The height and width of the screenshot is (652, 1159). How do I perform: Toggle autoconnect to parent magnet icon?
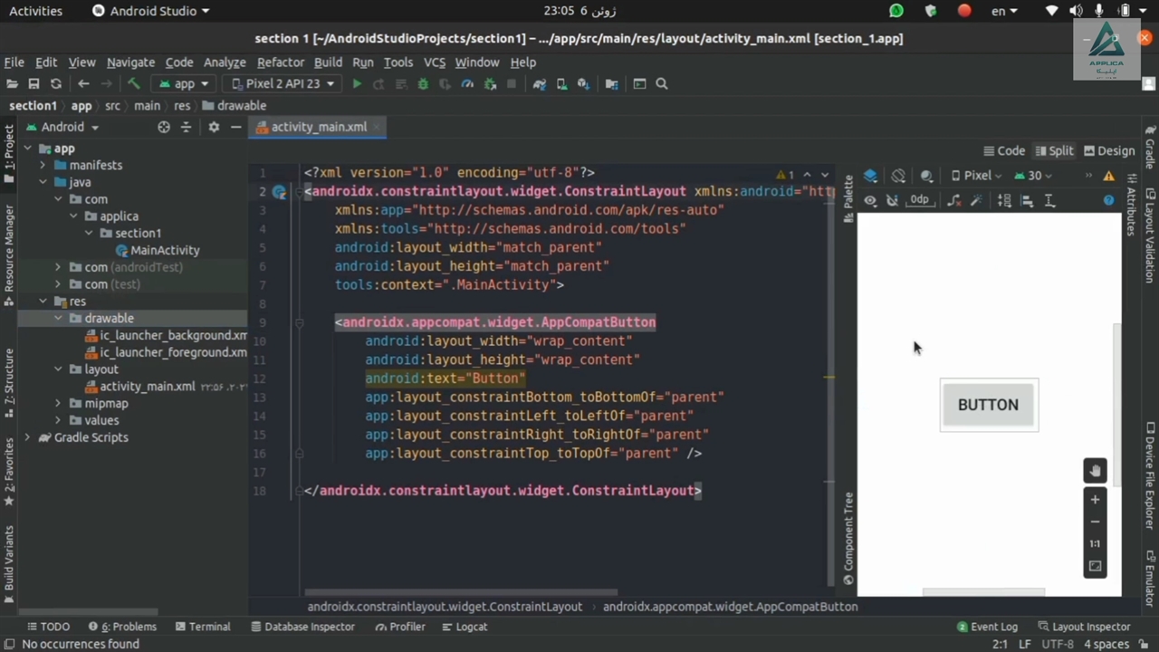pos(892,200)
